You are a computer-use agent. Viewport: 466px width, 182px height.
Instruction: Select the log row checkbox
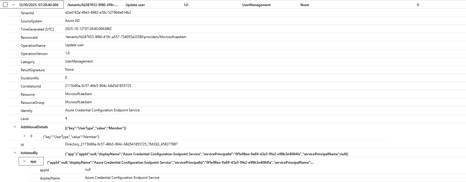pyautogui.click(x=5, y=5)
